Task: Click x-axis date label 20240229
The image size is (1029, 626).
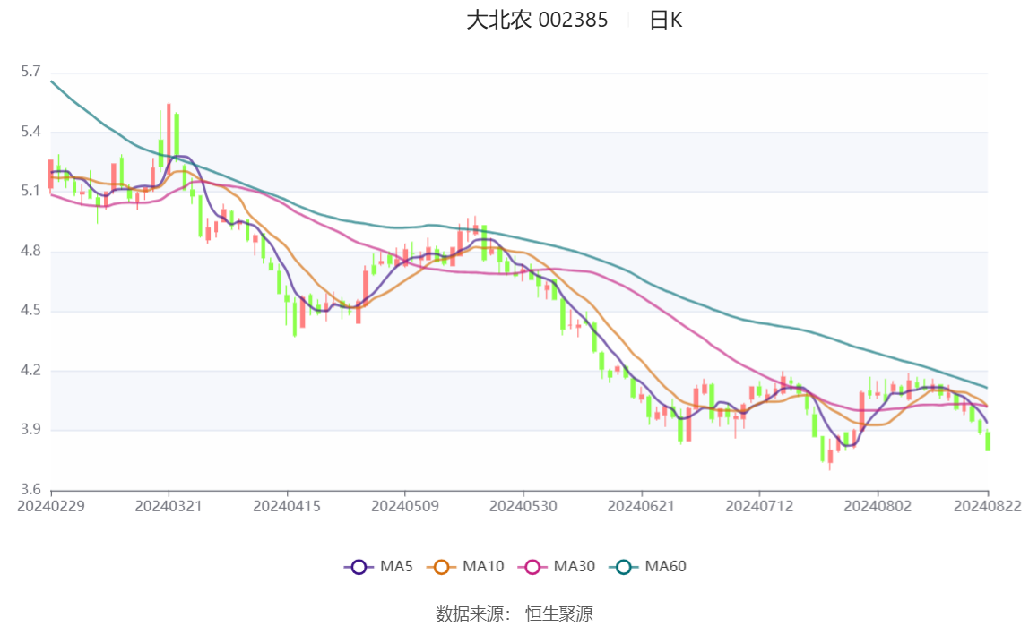Action: click(50, 506)
